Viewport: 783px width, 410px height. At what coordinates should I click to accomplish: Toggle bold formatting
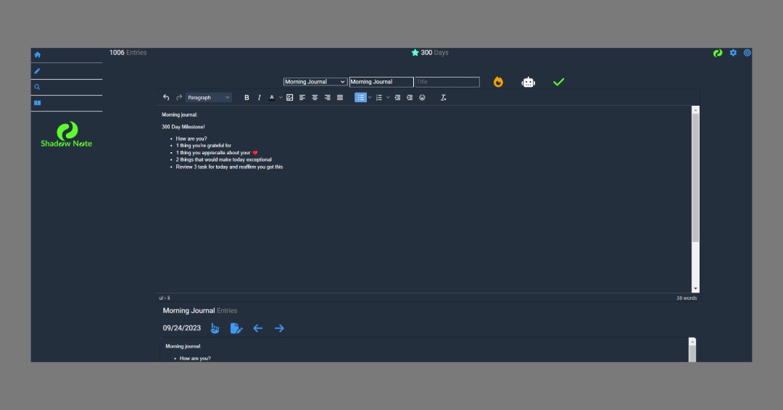pos(246,98)
